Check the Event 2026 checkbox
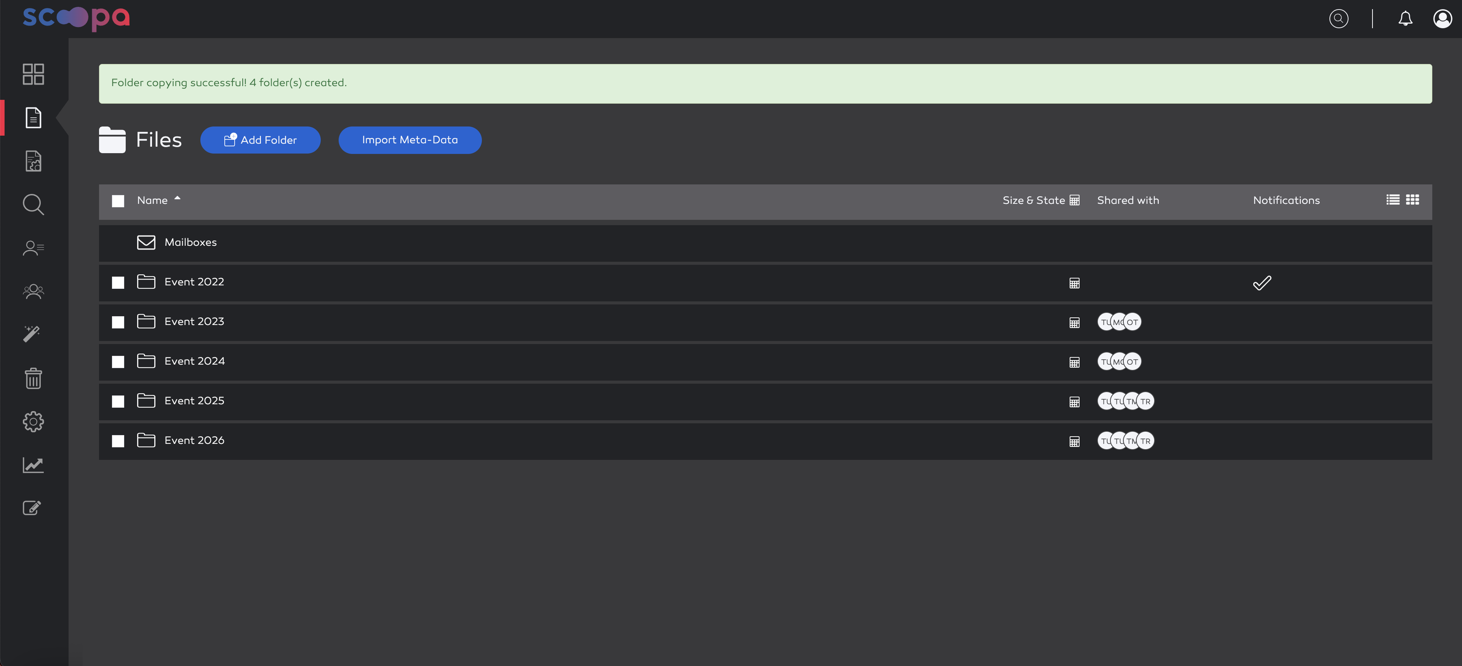The width and height of the screenshot is (1462, 666). pyautogui.click(x=118, y=441)
